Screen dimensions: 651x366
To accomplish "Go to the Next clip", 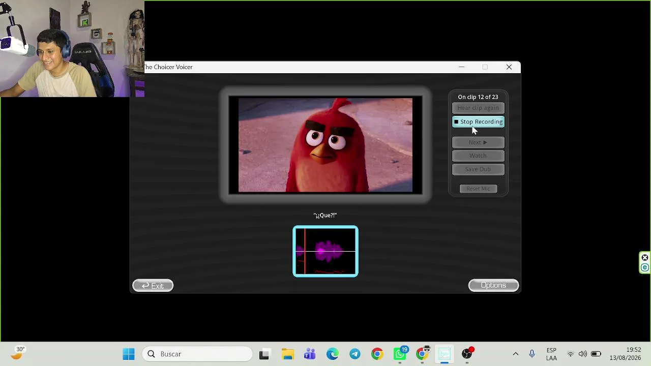I will click(x=478, y=142).
